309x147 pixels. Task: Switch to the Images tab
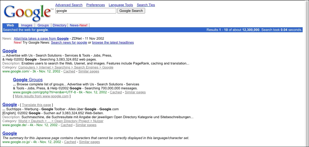[x=26, y=25]
